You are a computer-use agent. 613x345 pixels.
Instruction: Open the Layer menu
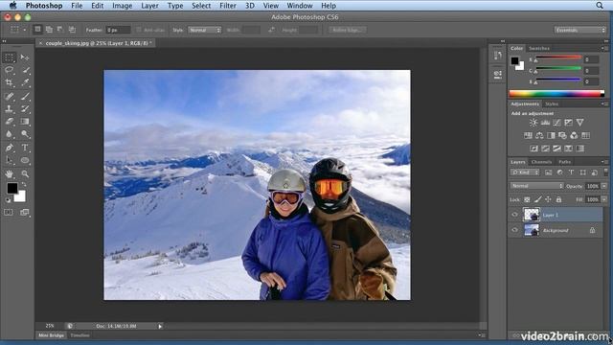pyautogui.click(x=149, y=6)
